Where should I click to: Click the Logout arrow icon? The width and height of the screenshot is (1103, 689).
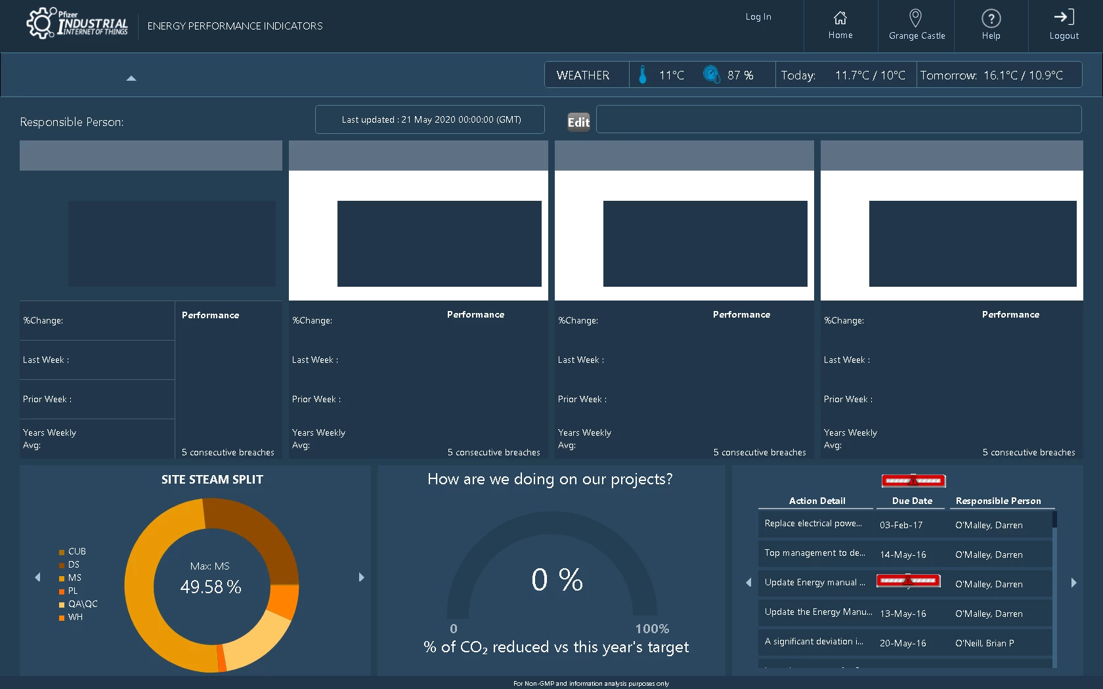[1064, 17]
